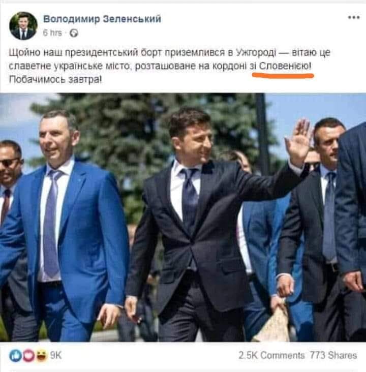The image size is (366, 372).
Task: Open the 2.5K Comments link
Action: tap(271, 355)
